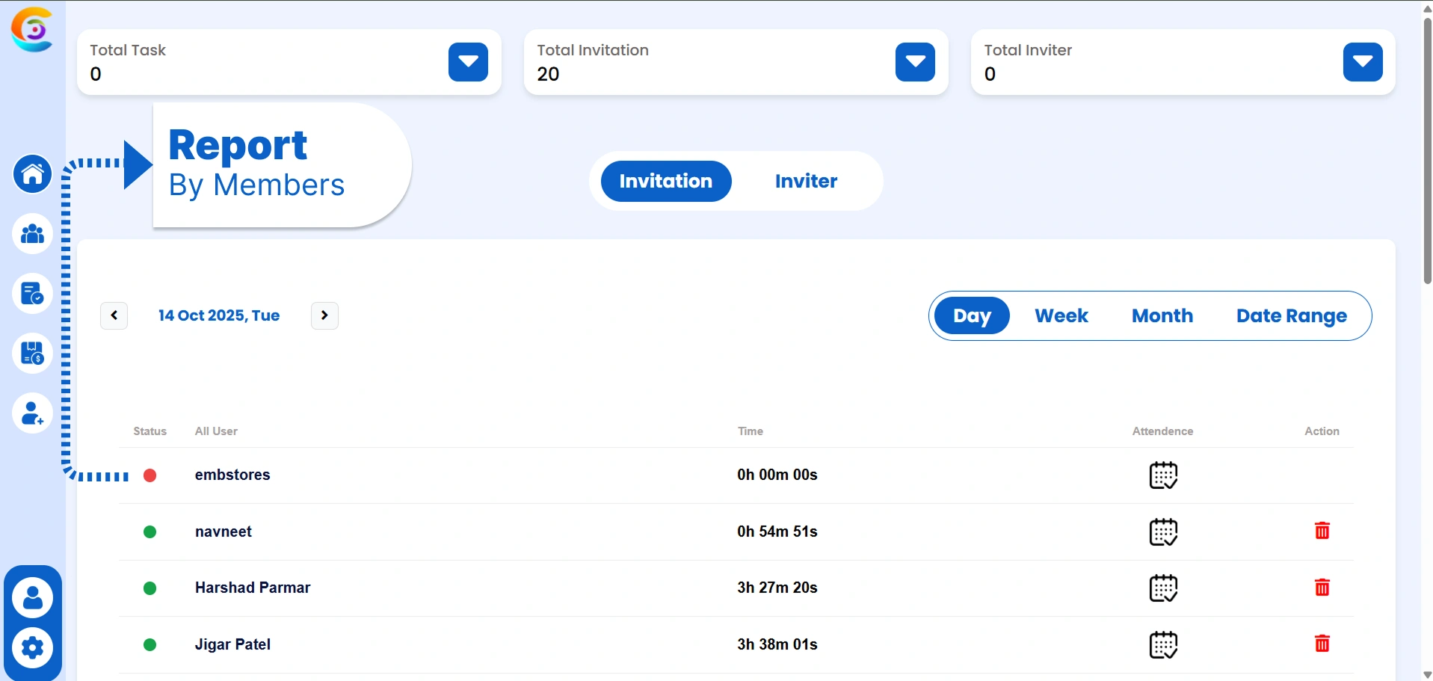
Task: Click the add-member person icon
Action: (x=31, y=413)
